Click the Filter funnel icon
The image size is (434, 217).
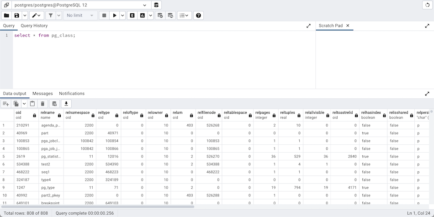pyautogui.click(x=51, y=16)
